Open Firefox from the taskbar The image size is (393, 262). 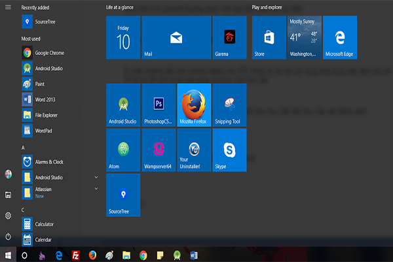click(92, 255)
